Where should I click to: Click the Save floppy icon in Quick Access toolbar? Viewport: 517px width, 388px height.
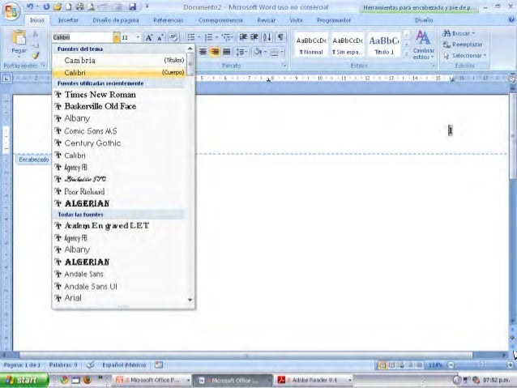click(132, 6)
